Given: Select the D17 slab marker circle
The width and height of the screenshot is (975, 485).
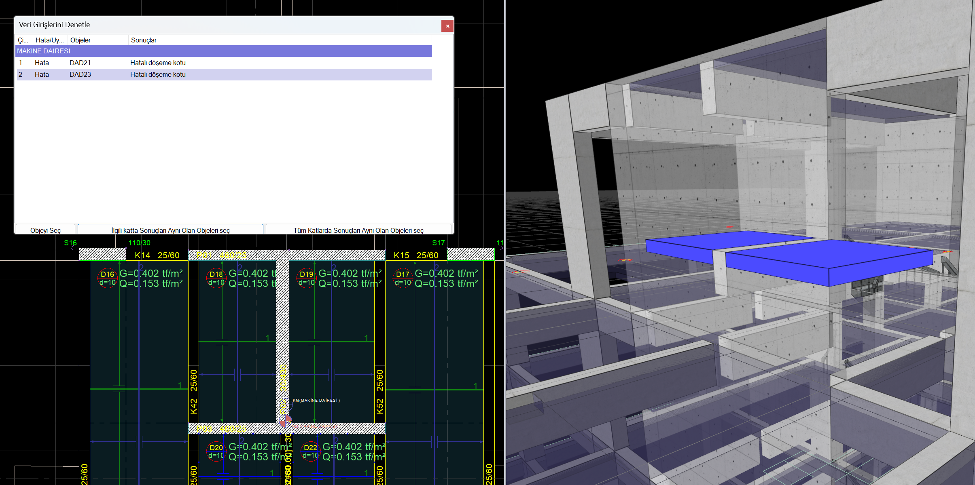Looking at the screenshot, I should point(403,278).
